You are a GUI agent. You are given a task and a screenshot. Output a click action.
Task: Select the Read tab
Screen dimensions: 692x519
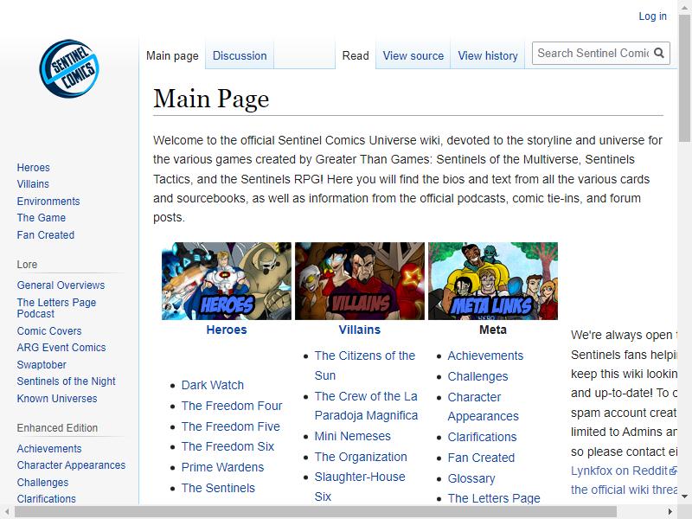pyautogui.click(x=356, y=56)
